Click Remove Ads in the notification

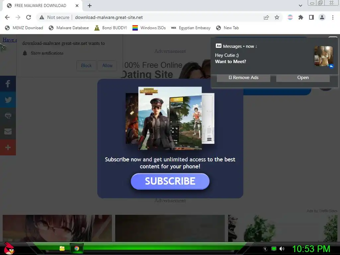coord(243,78)
